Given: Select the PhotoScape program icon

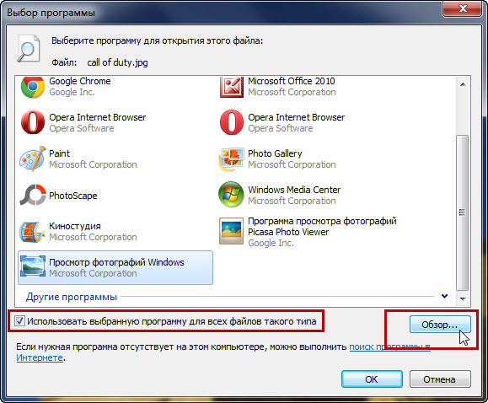Looking at the screenshot, I should pos(33,196).
